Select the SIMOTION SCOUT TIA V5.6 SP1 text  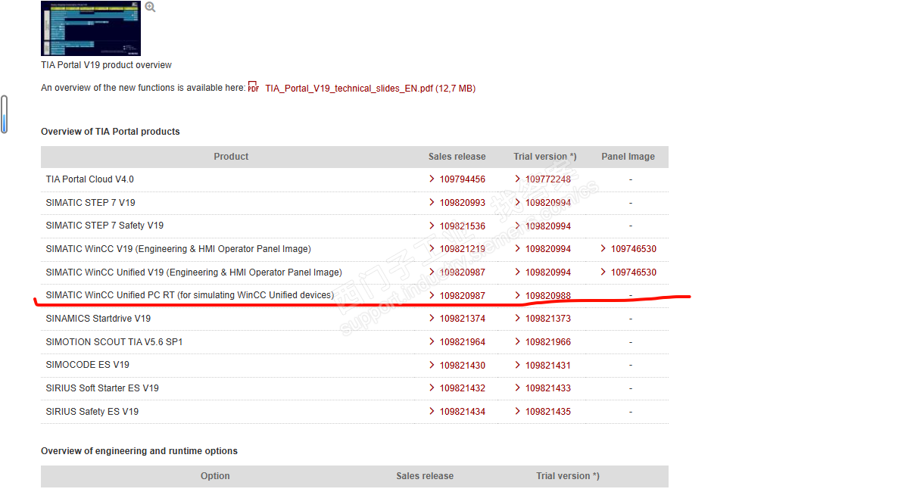point(114,342)
